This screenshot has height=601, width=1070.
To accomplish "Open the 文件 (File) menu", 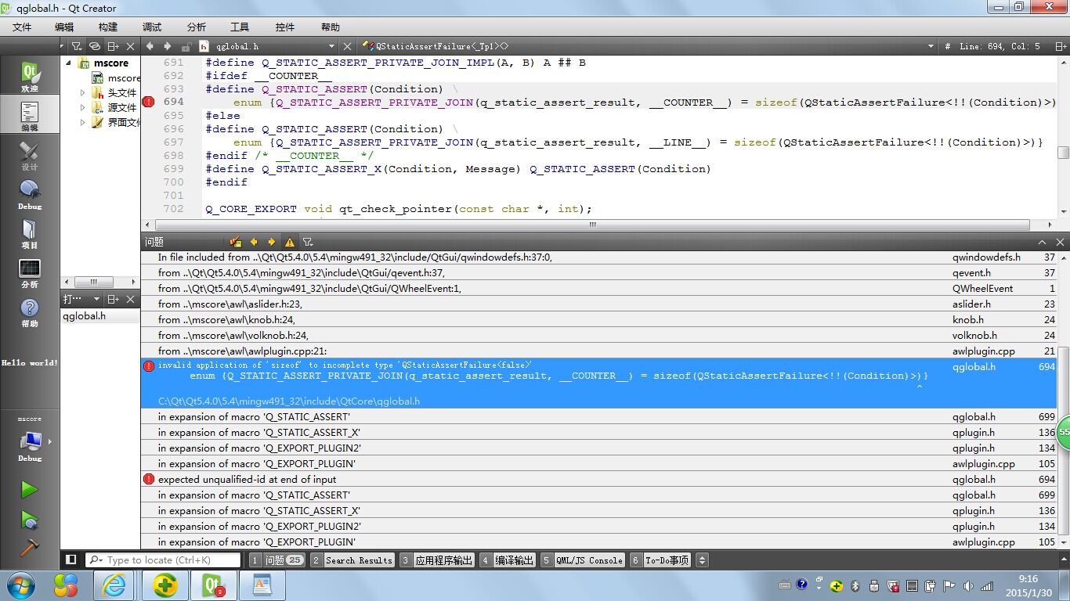I will [22, 27].
